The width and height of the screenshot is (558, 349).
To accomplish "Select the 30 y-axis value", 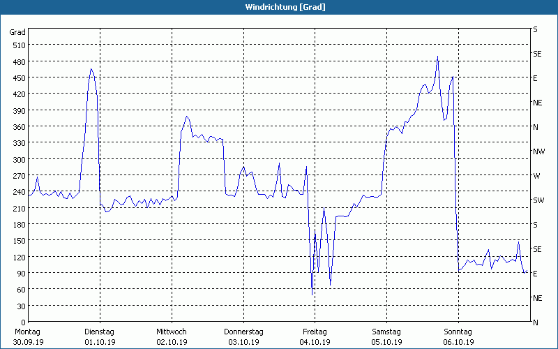I will [22, 306].
